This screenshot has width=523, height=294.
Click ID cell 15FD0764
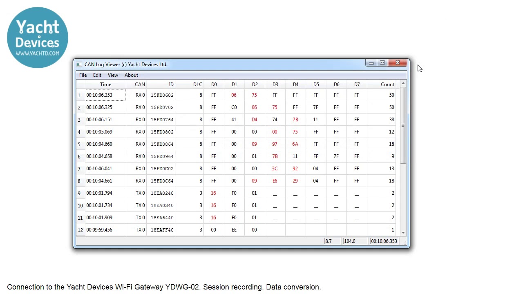(x=161, y=120)
